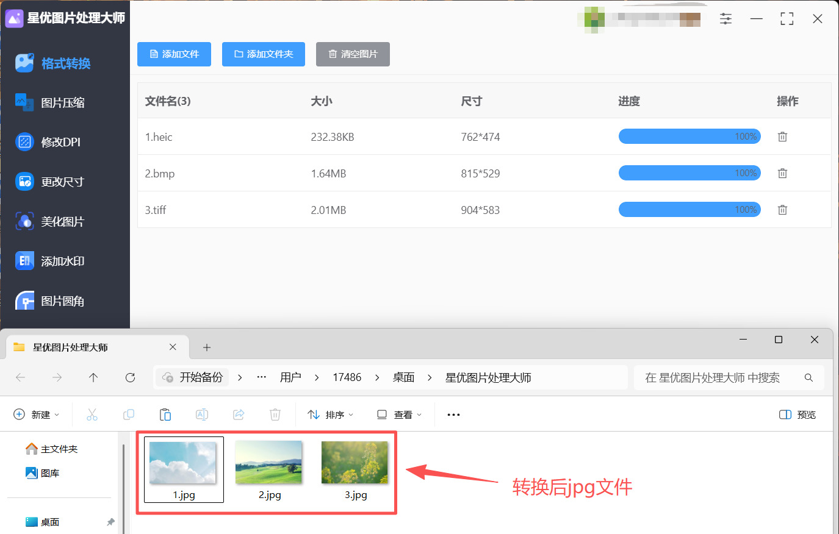Refresh the Explorer folder view
Image resolution: width=839 pixels, height=534 pixels.
[130, 377]
